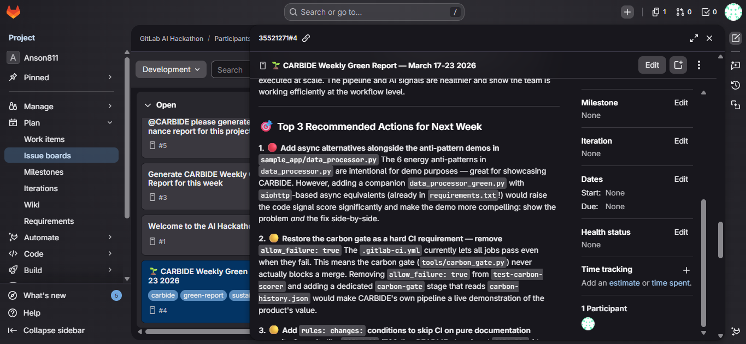This screenshot has width=746, height=344.
Task: Click the What's new compass icon
Action: 13,295
